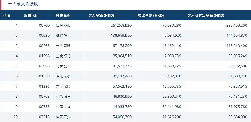Select stock name 金蝶国际
The image size is (251, 122).
(x=63, y=46)
